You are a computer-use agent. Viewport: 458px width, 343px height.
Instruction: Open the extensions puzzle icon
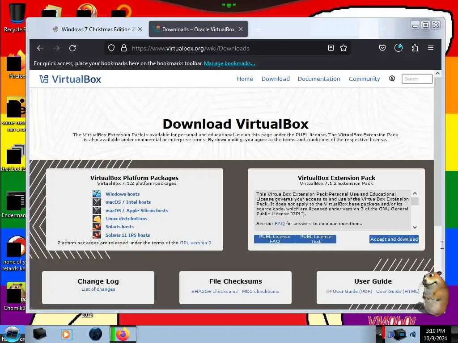415,48
